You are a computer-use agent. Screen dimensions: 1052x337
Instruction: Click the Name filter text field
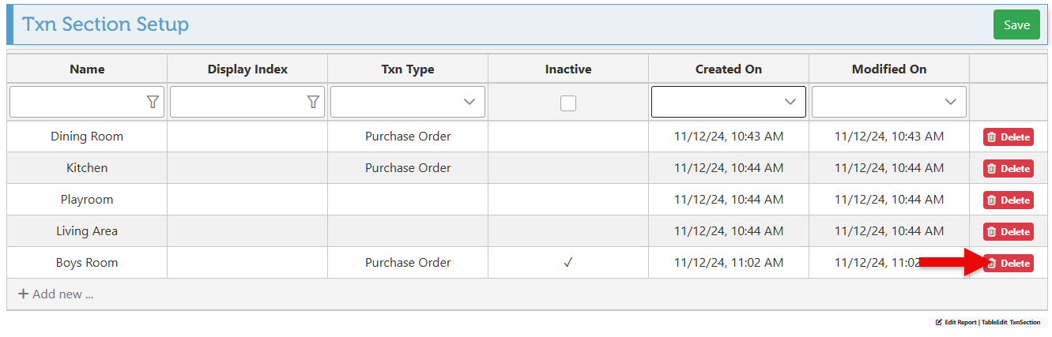(77, 102)
